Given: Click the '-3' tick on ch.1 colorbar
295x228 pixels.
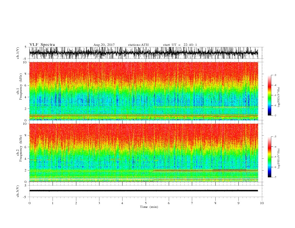Looking at the screenshot, I should point(275,75).
